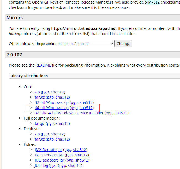
Task: Open sha512 for JULI adapters jar
Action: pos(82,160)
